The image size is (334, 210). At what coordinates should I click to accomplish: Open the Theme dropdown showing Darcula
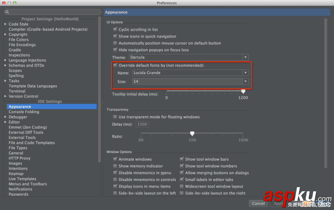pyautogui.click(x=189, y=57)
